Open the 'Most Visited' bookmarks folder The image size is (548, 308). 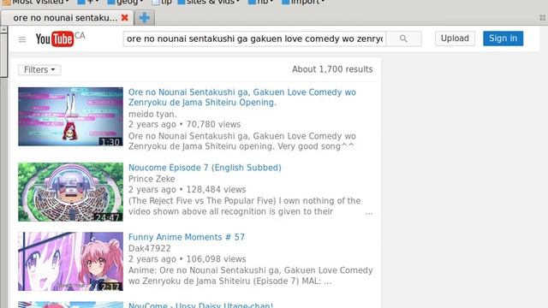point(36,2)
